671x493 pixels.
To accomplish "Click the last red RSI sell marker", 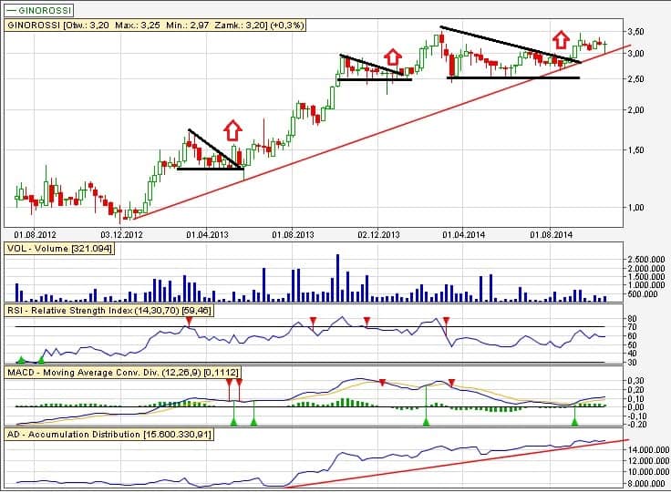I will point(446,320).
